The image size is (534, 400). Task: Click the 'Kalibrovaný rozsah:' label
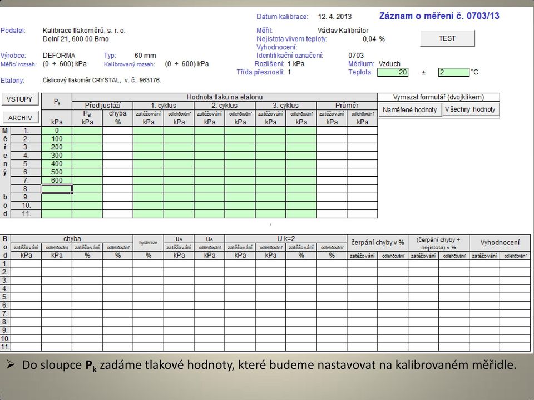click(130, 64)
